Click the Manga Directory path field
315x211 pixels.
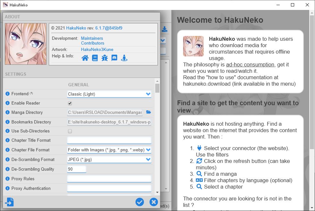(x=105, y=113)
